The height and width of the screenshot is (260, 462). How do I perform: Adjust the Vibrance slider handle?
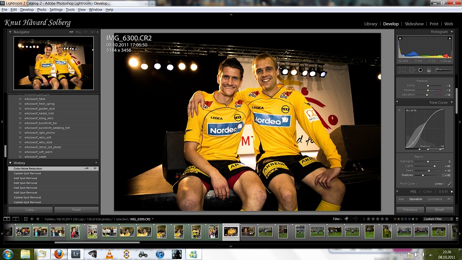[x=427, y=90]
